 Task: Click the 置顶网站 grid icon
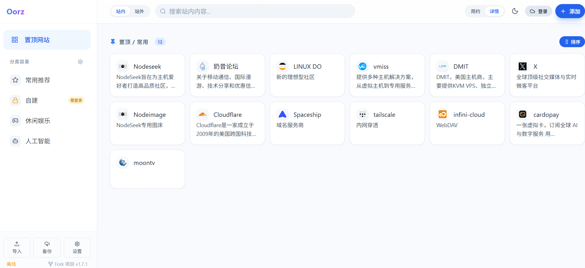point(15,40)
